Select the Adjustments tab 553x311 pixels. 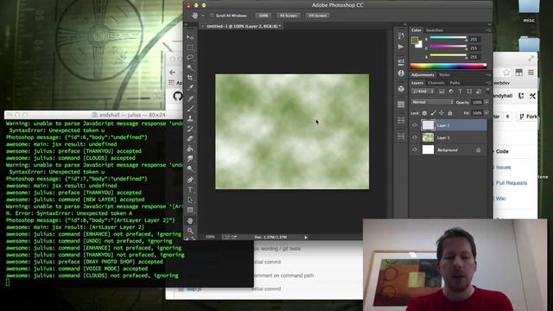423,75
